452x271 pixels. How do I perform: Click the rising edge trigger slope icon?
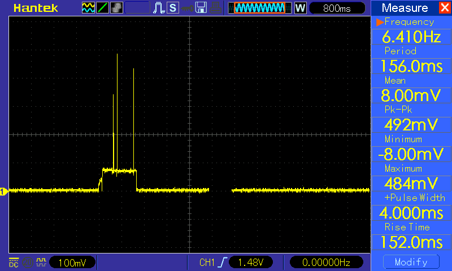point(223,263)
